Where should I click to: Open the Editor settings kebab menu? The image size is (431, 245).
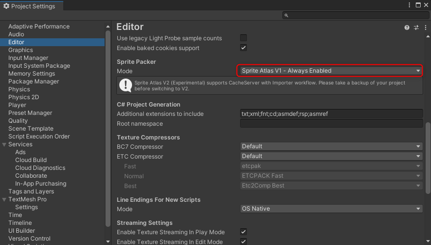[x=426, y=27]
